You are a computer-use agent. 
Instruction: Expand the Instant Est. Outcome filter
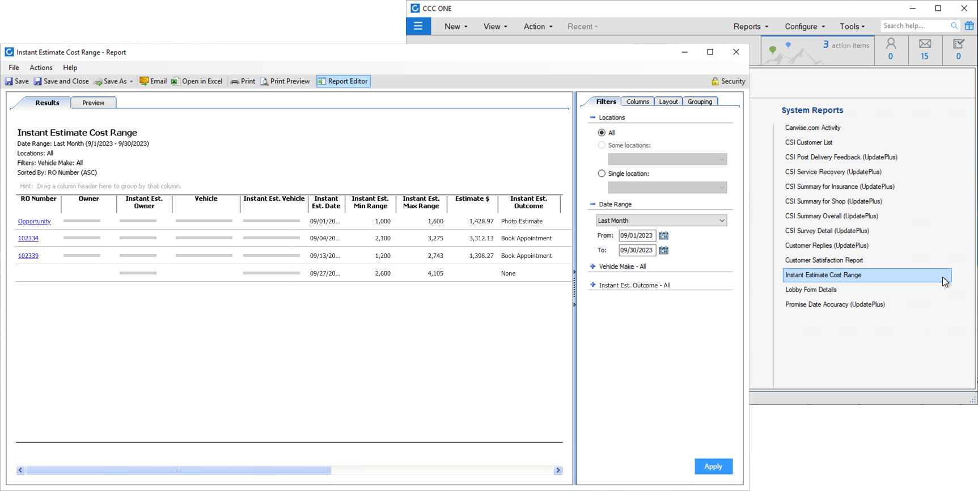pos(593,285)
